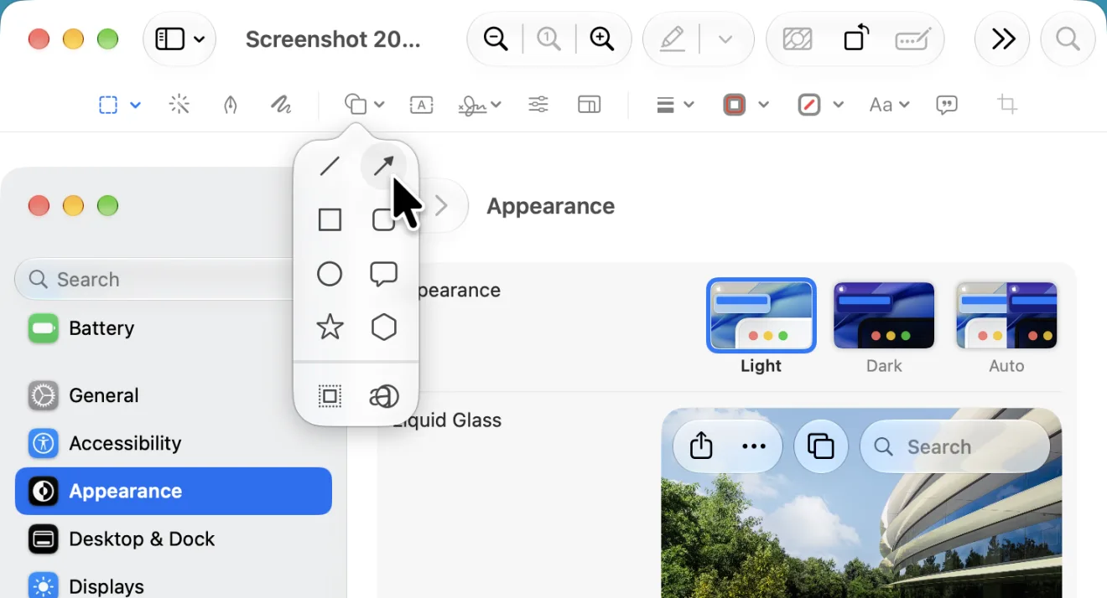This screenshot has width=1107, height=598.
Task: Choose the Mask dotted-square shape option
Action: click(330, 396)
